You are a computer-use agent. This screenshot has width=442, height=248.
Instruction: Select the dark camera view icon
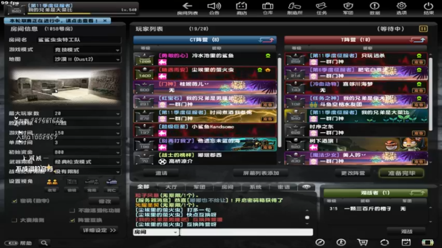click(x=92, y=182)
